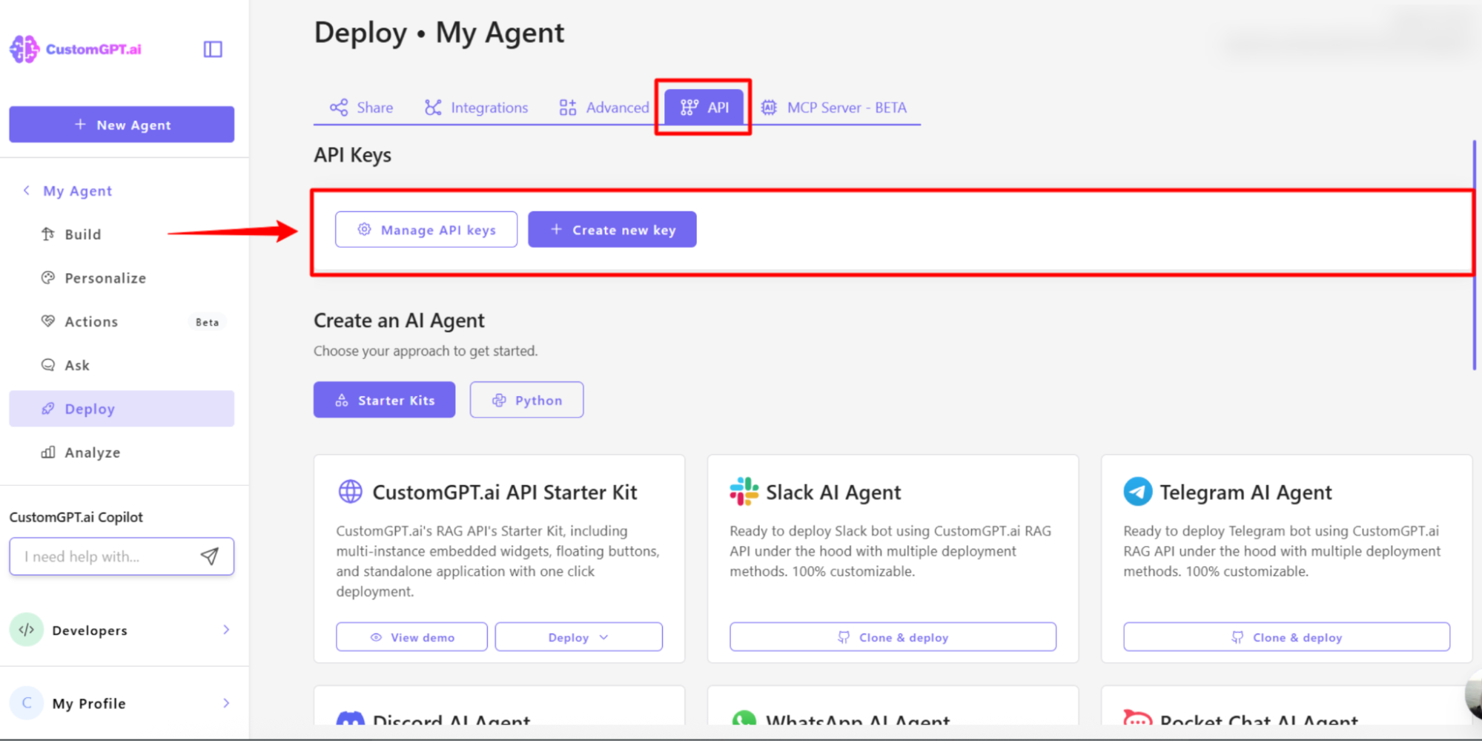The height and width of the screenshot is (741, 1482).
Task: Click the My Profile avatar
Action: [x=27, y=702]
